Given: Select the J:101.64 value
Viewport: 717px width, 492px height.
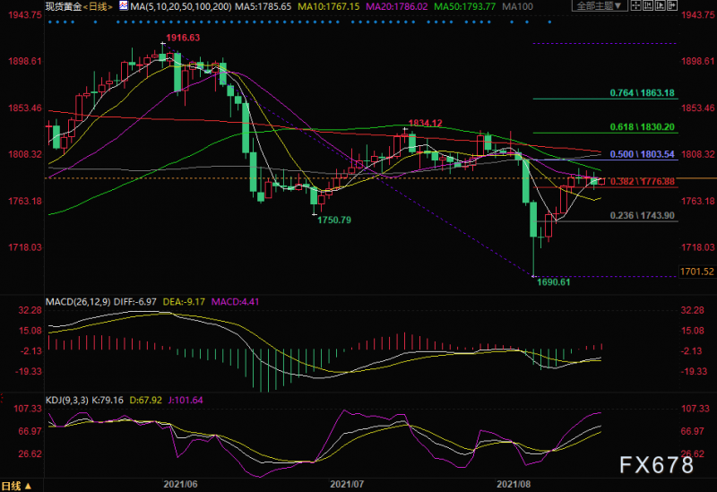Looking at the screenshot, I should (186, 400).
